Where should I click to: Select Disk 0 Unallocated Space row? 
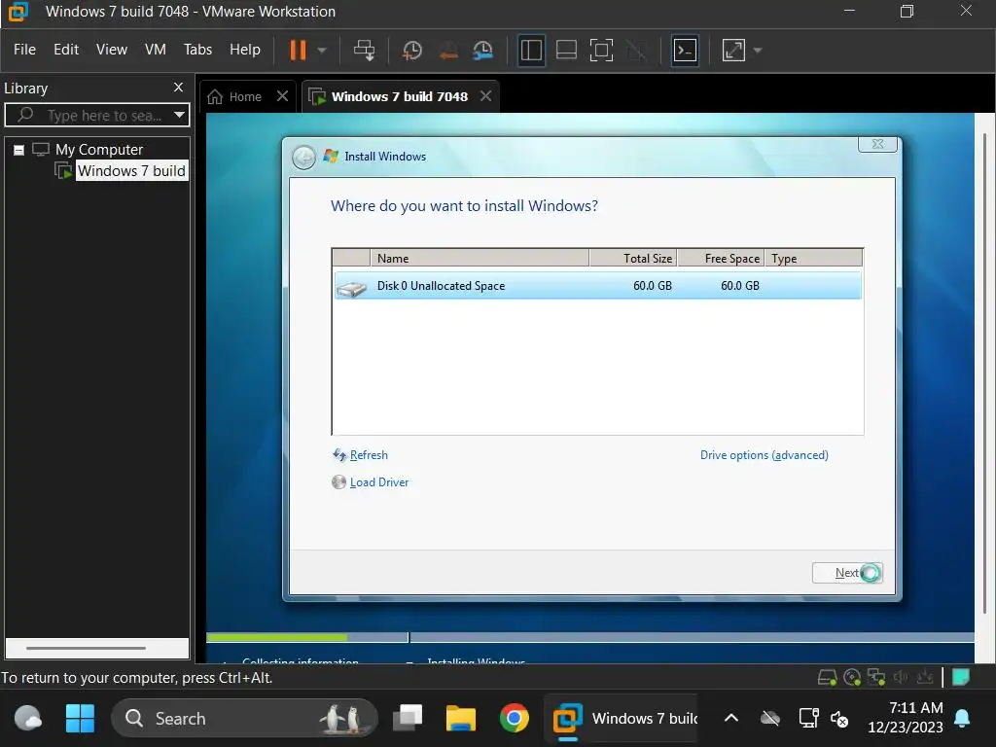597,286
